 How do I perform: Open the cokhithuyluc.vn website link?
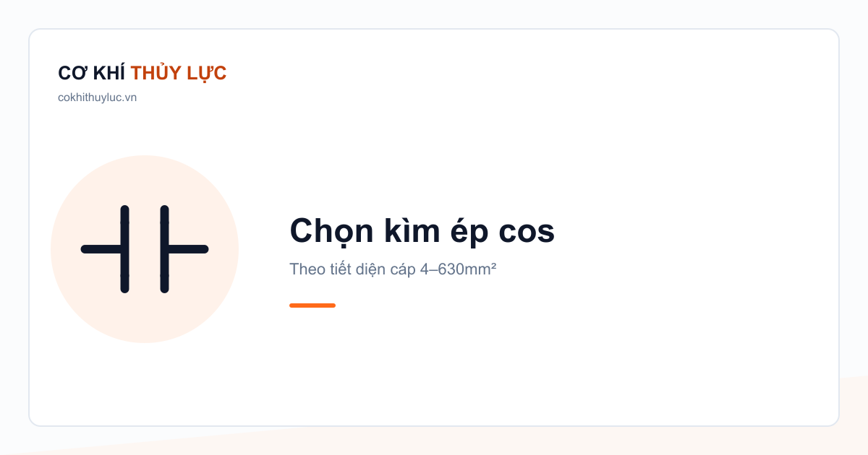(x=97, y=97)
